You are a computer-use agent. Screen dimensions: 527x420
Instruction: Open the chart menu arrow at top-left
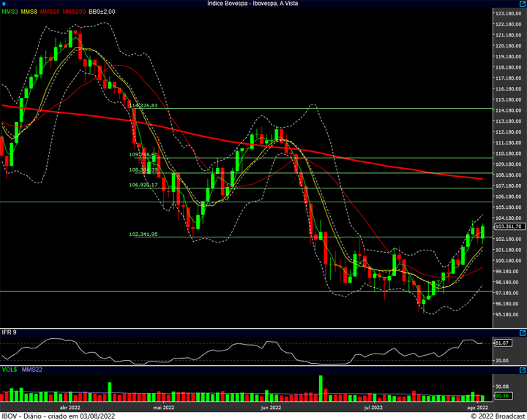[4, 4]
